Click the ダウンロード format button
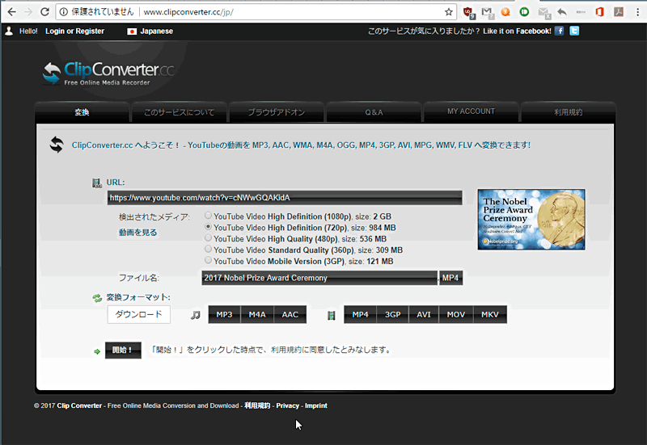This screenshot has height=445, width=647. pyautogui.click(x=138, y=314)
